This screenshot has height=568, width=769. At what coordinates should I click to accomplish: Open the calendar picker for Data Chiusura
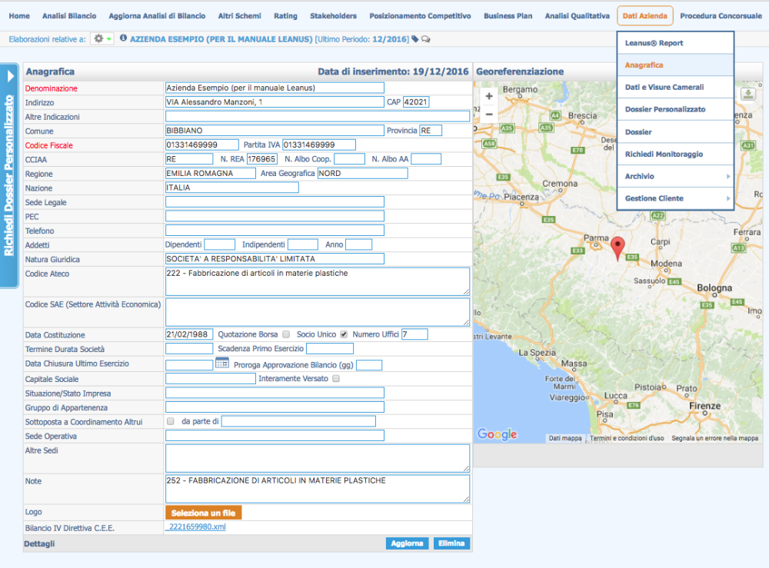pos(222,363)
